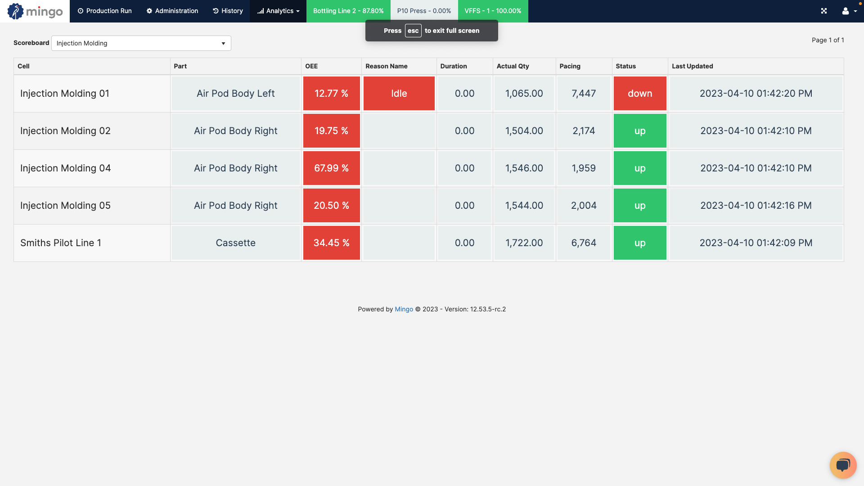Exit full screen using the expand icon
Viewport: 864px width, 486px height.
click(824, 11)
